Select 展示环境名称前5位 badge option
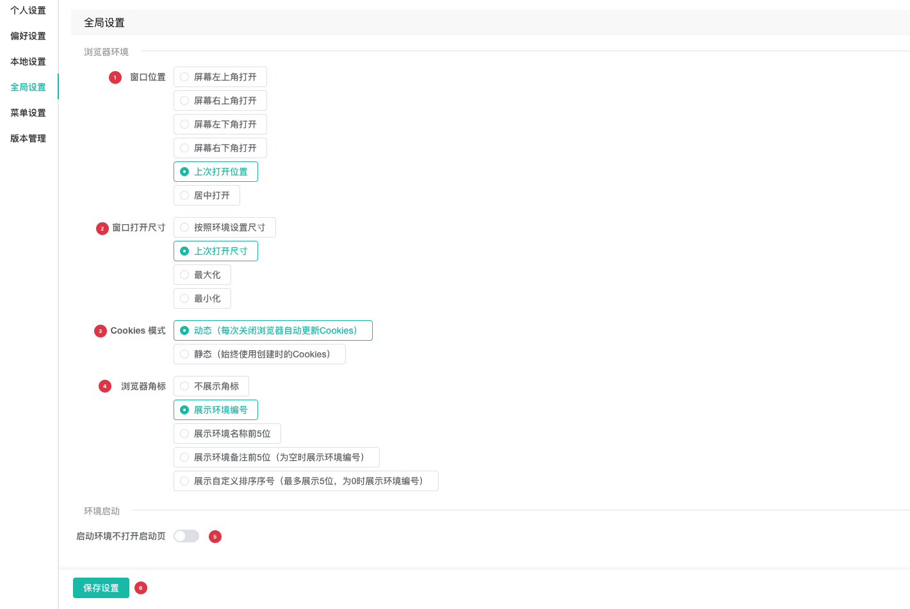This screenshot has width=910, height=609. (x=227, y=434)
